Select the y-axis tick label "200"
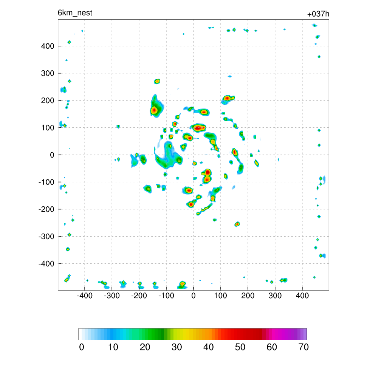 [x=47, y=101]
